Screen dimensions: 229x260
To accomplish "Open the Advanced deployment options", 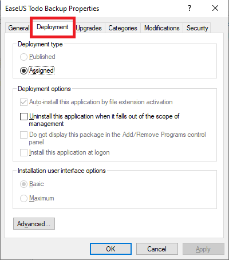I will pyautogui.click(x=34, y=224).
